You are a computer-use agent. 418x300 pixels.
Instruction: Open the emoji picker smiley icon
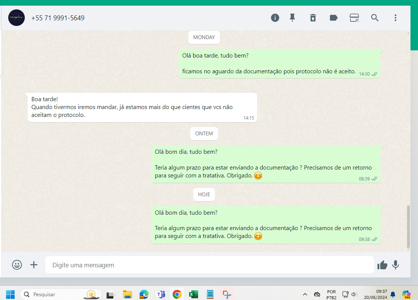(17, 265)
